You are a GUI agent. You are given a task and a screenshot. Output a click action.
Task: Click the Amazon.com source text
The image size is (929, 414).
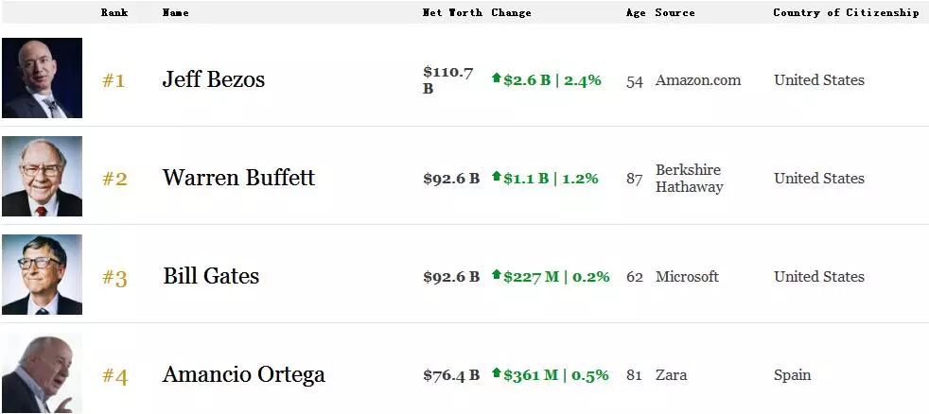pyautogui.click(x=698, y=80)
